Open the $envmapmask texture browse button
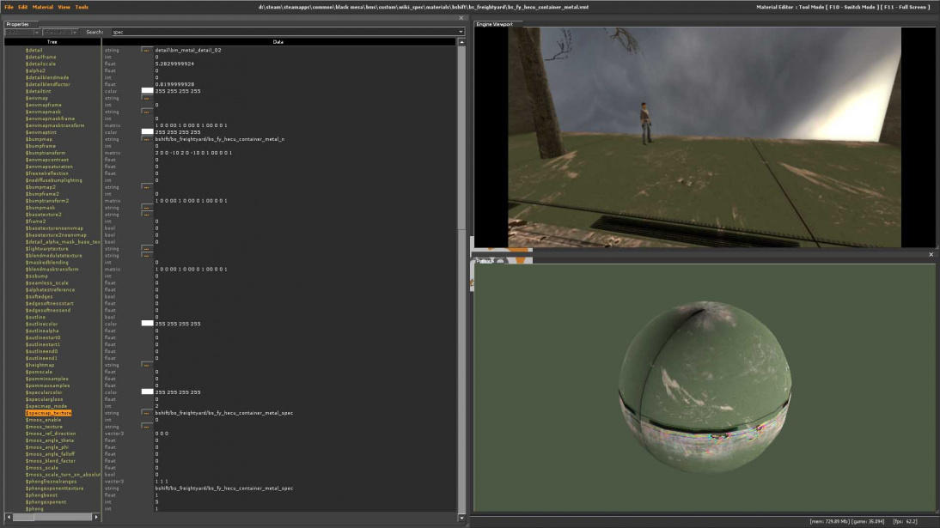Viewport: 940px width, 528px height. pos(146,112)
